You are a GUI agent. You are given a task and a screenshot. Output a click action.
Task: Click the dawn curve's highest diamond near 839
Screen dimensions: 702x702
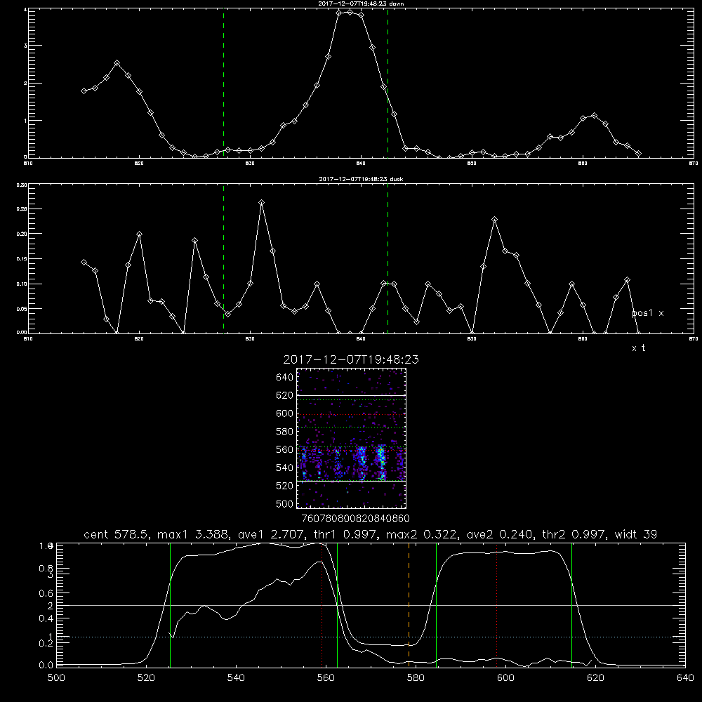click(x=350, y=12)
